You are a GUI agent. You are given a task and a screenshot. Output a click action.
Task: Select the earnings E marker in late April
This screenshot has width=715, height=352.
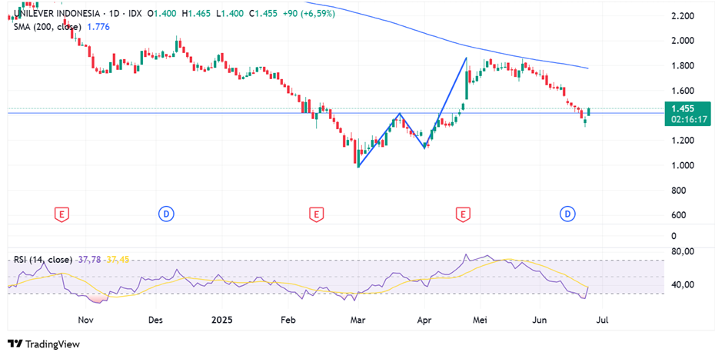point(463,214)
